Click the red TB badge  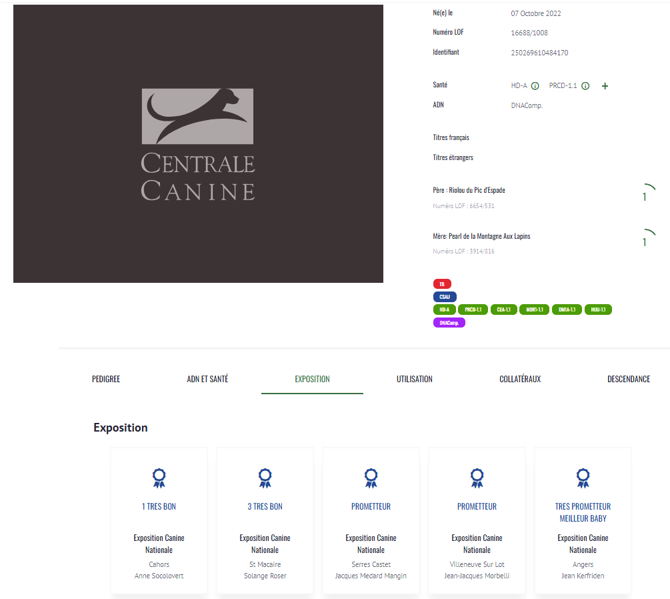coord(442,284)
